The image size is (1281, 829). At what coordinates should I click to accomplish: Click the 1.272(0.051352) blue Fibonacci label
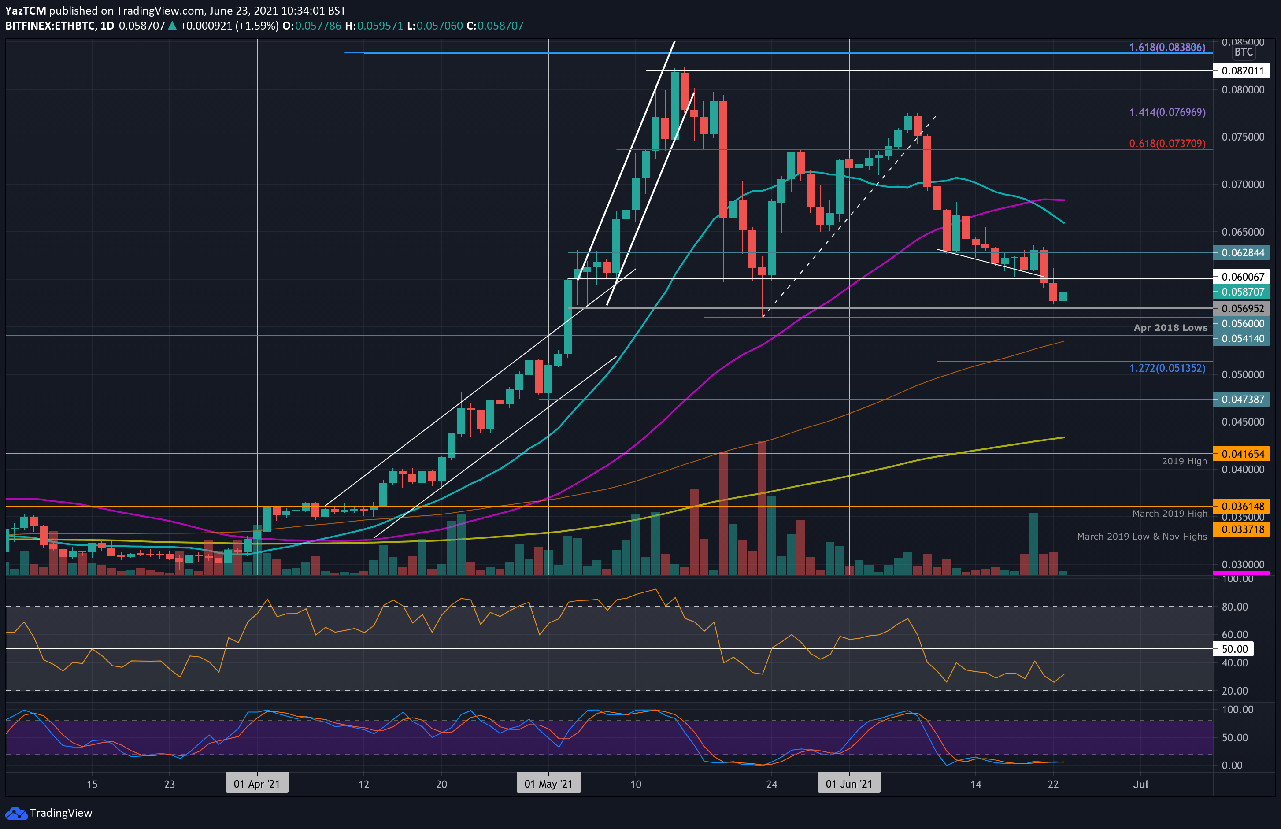1167,368
